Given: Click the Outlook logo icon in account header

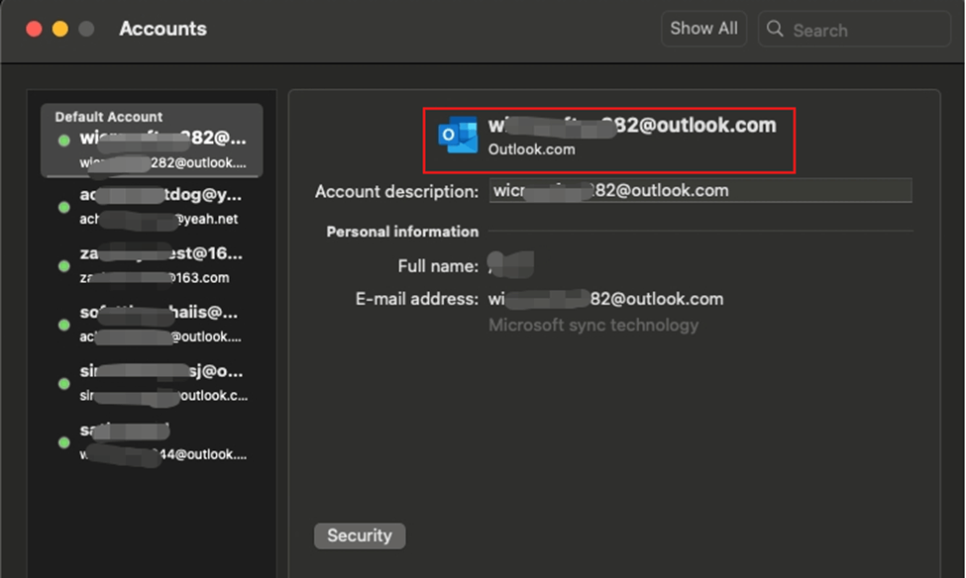Looking at the screenshot, I should coord(458,135).
